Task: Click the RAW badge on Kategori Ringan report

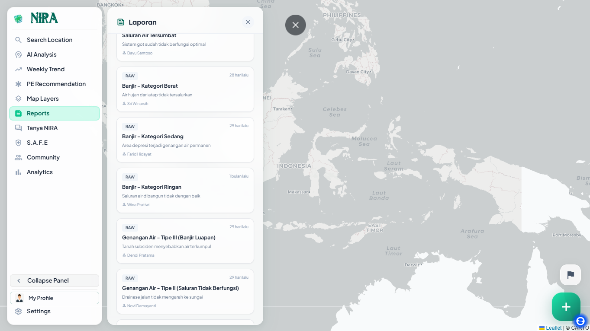Action: [130, 177]
